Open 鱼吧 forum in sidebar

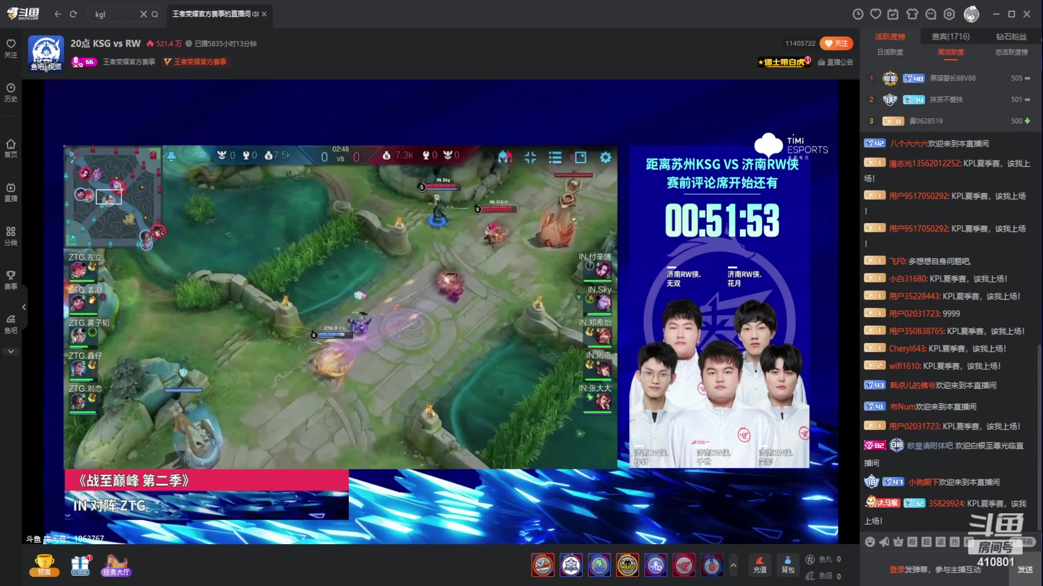pyautogui.click(x=11, y=324)
